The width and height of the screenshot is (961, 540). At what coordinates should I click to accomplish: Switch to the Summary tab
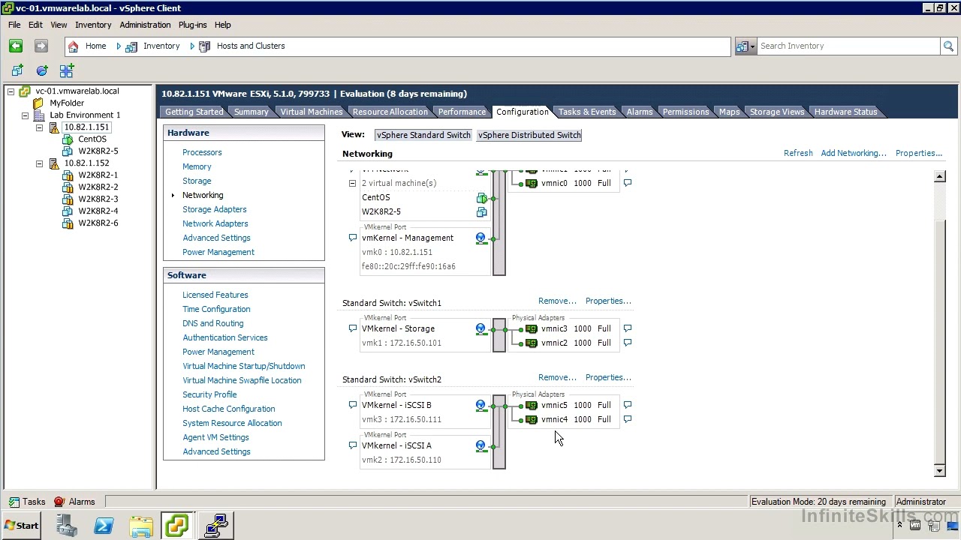pyautogui.click(x=251, y=112)
